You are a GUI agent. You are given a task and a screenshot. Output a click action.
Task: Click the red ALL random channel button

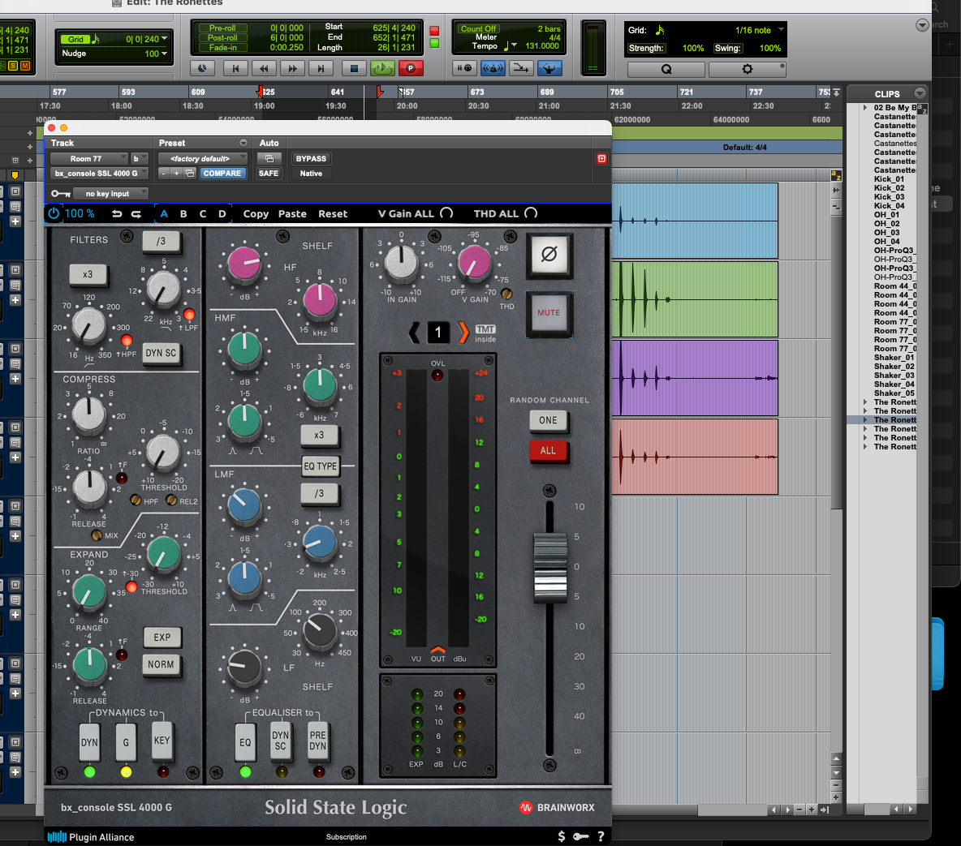[548, 450]
